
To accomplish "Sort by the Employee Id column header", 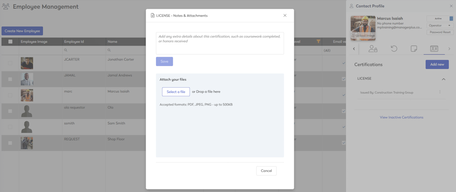I will click(74, 42).
